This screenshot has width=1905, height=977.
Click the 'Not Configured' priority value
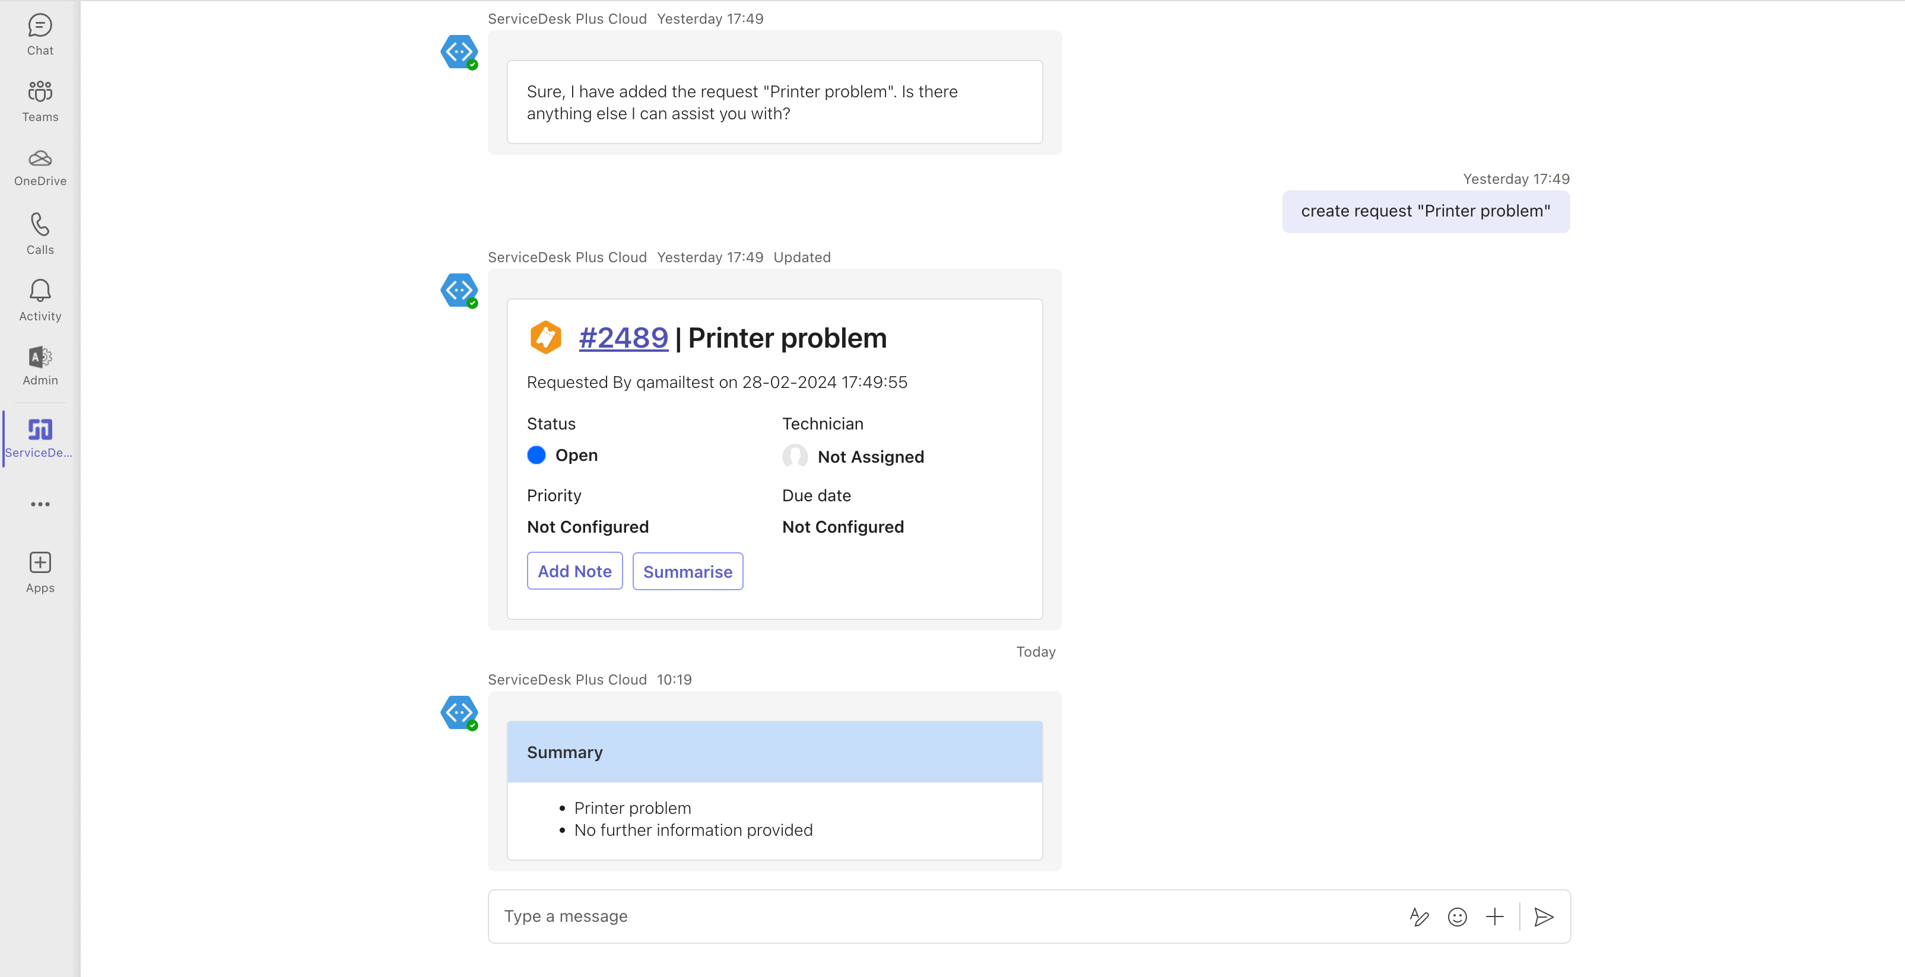(587, 527)
